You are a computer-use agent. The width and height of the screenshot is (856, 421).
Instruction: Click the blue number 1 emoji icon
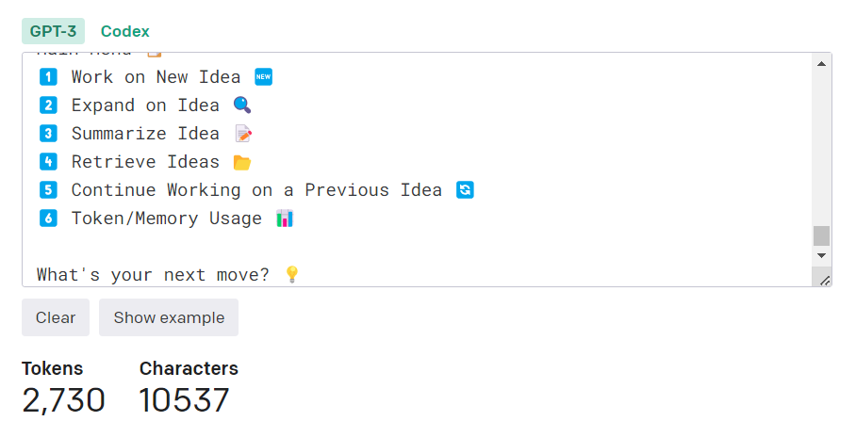click(49, 77)
